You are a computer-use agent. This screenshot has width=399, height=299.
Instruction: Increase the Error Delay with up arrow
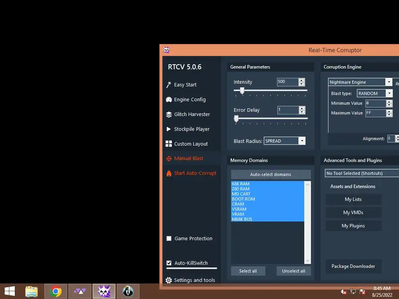pos(302,108)
